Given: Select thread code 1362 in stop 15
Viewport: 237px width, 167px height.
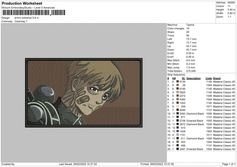Looking at the screenshot, I should (x=209, y=132).
